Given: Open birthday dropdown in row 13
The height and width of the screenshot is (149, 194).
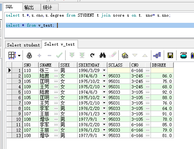Looking at the screenshot, I should pyautogui.click(x=104, y=135).
